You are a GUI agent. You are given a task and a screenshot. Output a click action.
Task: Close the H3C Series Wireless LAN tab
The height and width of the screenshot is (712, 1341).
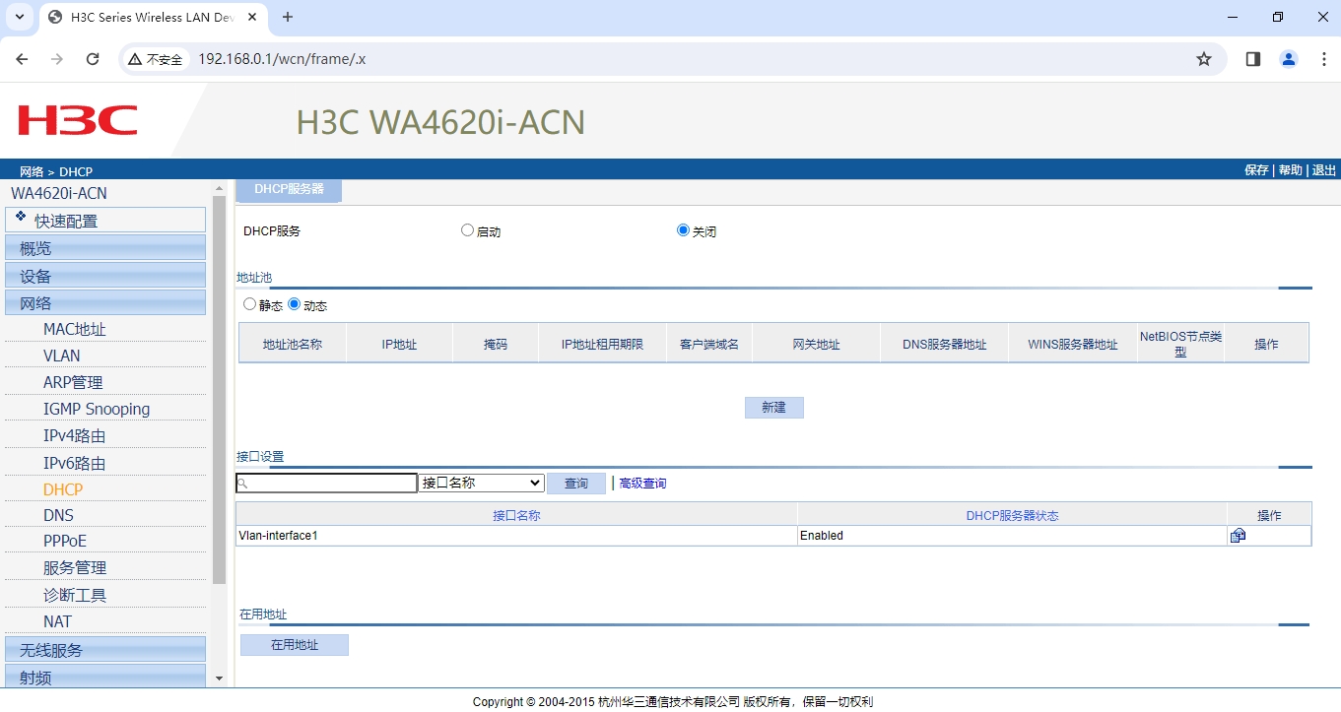pyautogui.click(x=251, y=18)
